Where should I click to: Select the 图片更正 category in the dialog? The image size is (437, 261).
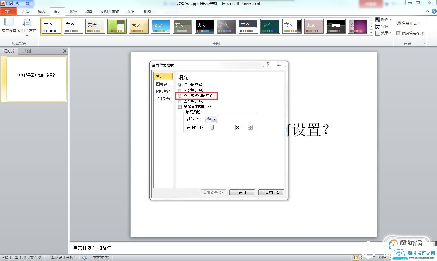tap(163, 84)
